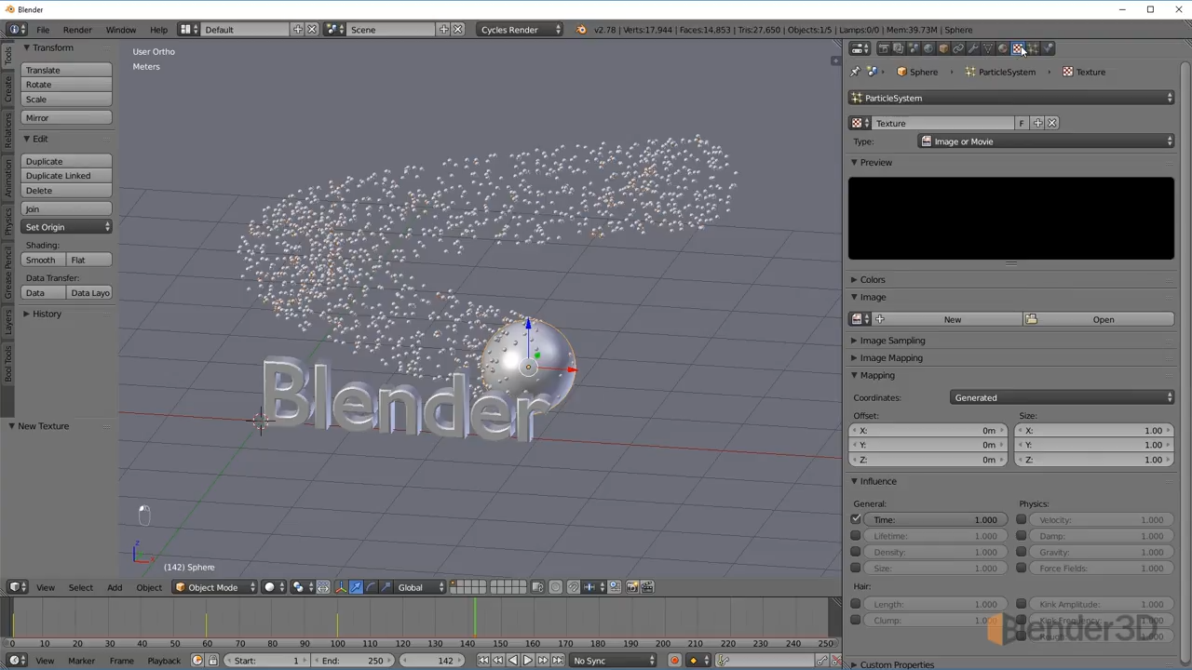
Task: Open the texture Type dropdown
Action: pos(1046,141)
